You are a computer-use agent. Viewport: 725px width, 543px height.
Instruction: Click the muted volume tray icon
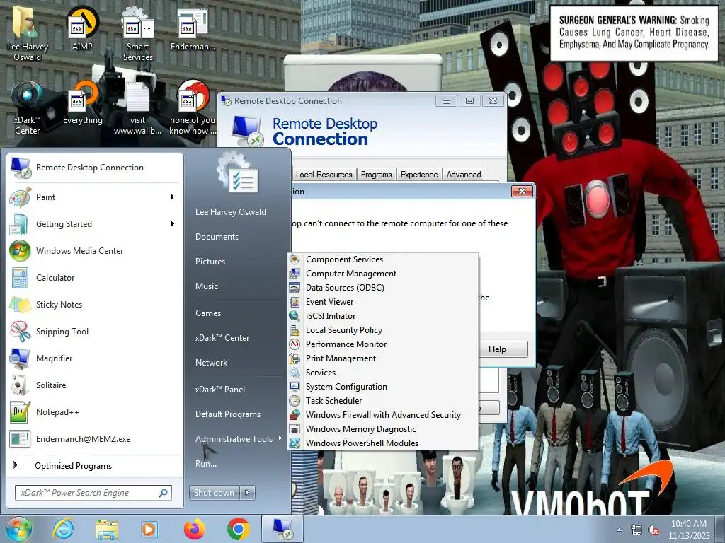coord(653,530)
